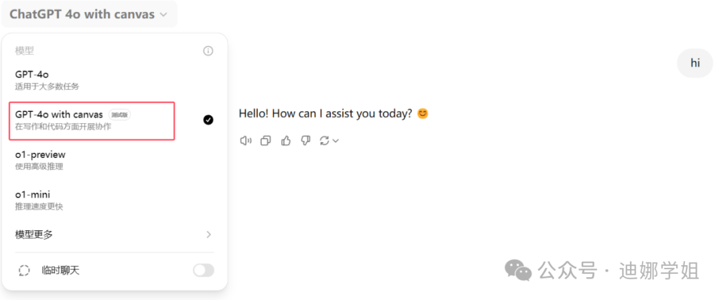Image resolution: width=723 pixels, height=300 pixels.
Task: Click the read aloud speaker icon
Action: coord(246,141)
